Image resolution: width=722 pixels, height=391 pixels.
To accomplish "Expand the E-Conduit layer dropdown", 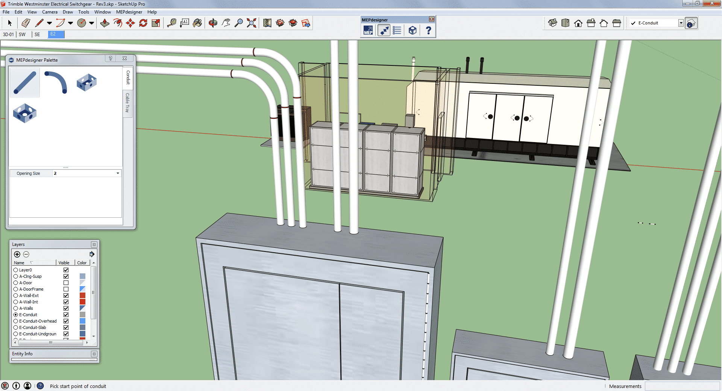I will [681, 23].
